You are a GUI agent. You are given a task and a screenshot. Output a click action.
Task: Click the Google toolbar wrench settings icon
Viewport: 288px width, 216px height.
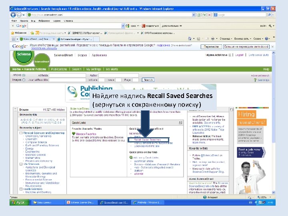[270, 26]
